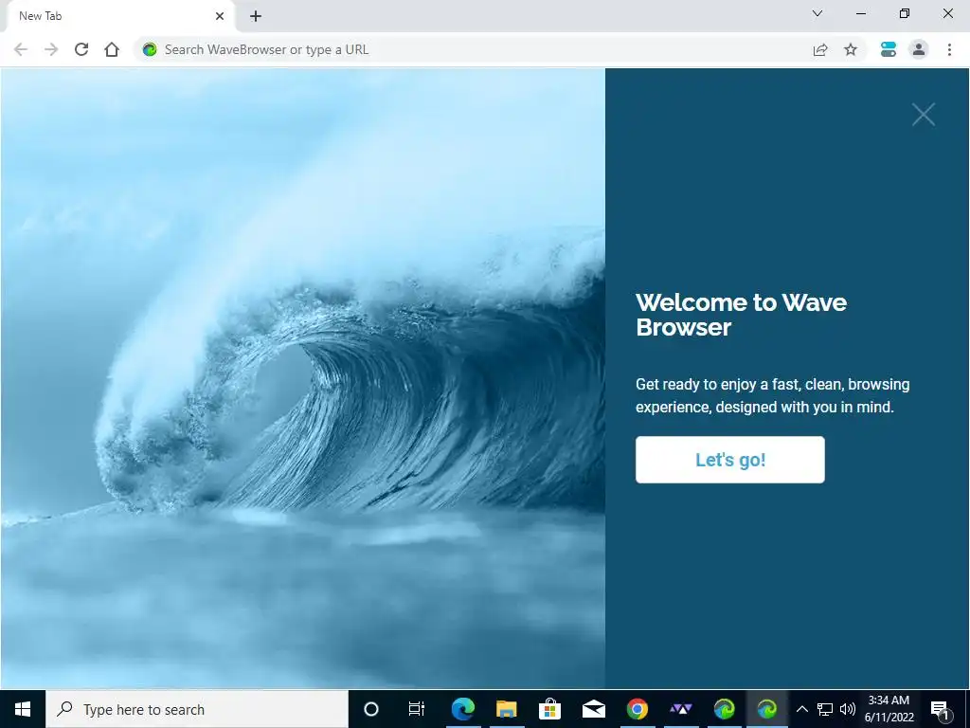Click the 'Get ready to enjoy' description text

(772, 395)
